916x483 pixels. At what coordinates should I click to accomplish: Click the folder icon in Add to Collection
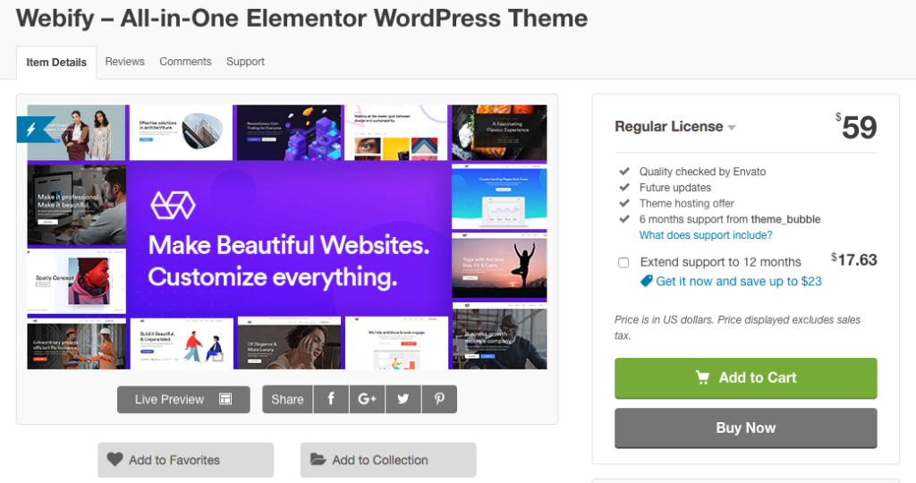318,460
